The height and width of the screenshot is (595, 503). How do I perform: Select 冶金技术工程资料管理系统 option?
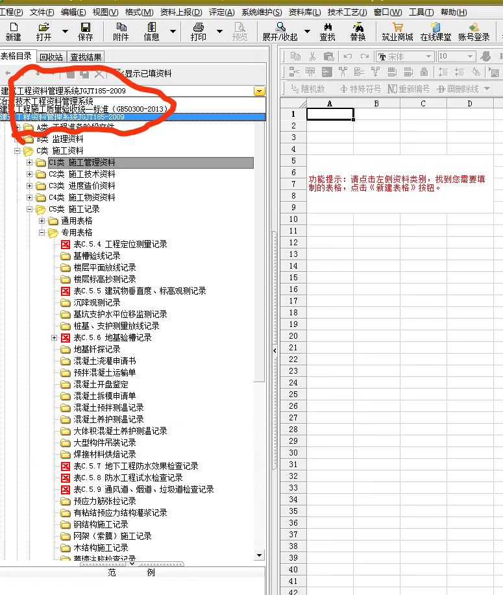pos(133,101)
